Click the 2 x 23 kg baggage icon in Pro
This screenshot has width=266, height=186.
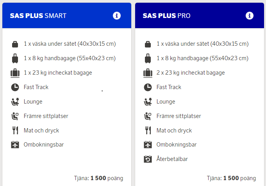coord(148,73)
